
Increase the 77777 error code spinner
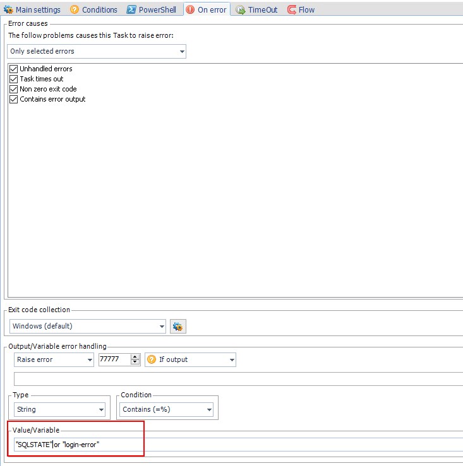[135, 357]
